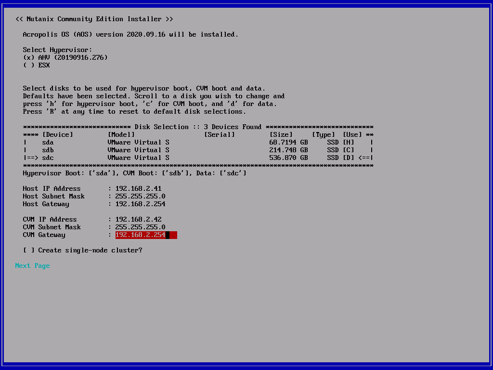Select the sda disk row
Screen dimensions: 493x370
[x=198, y=143]
